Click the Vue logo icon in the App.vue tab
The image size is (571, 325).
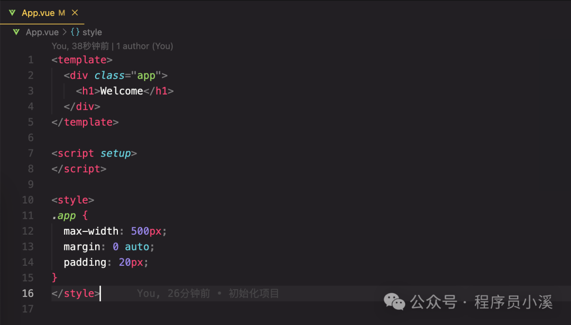(x=12, y=13)
